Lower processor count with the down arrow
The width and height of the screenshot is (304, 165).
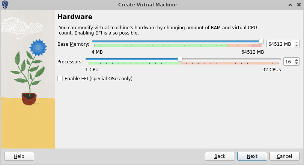(x=296, y=63)
